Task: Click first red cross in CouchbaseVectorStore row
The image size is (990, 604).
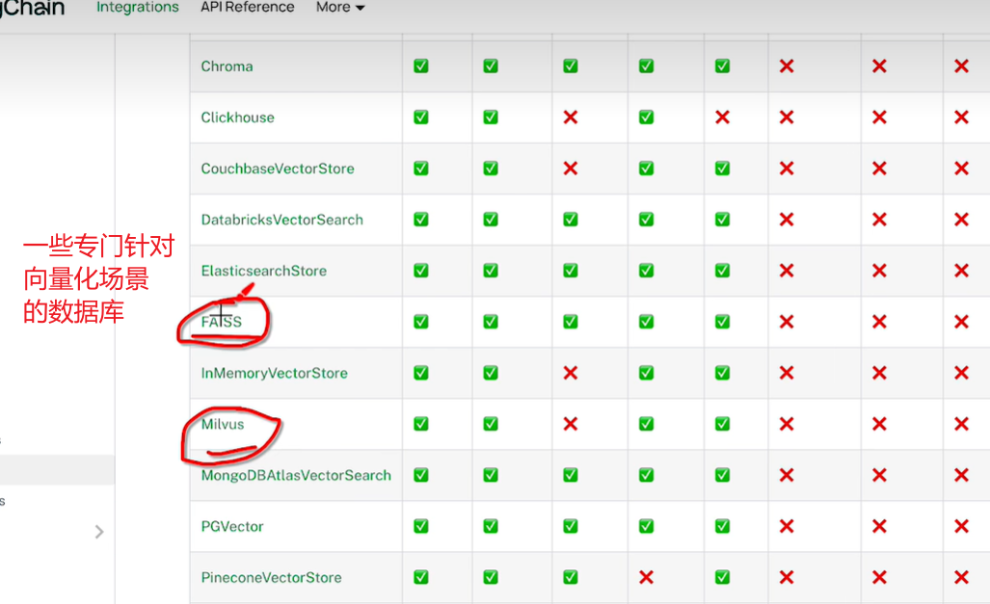Action: (x=570, y=169)
